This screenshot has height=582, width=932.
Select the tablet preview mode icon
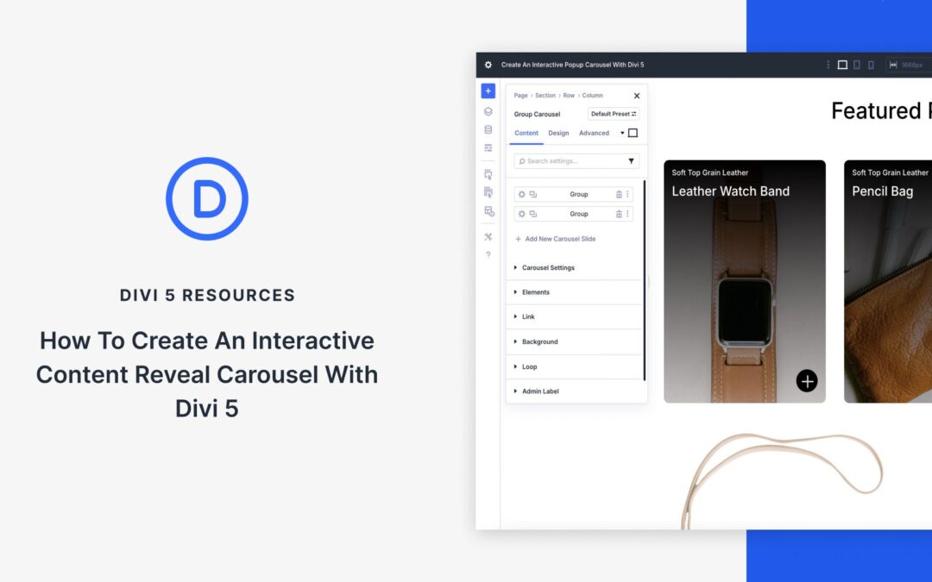click(856, 65)
